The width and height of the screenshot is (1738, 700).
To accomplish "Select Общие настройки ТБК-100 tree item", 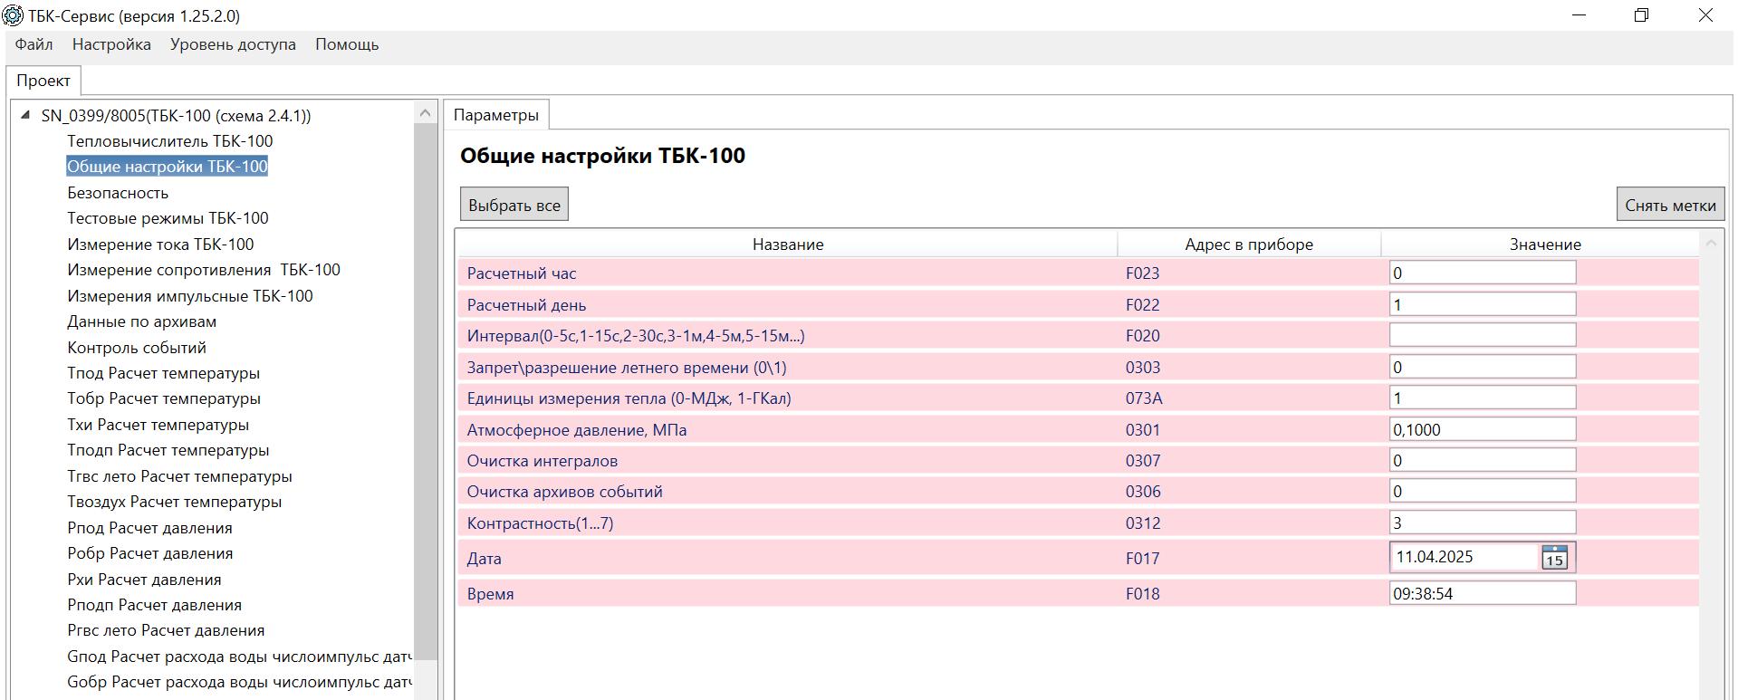I will (168, 167).
